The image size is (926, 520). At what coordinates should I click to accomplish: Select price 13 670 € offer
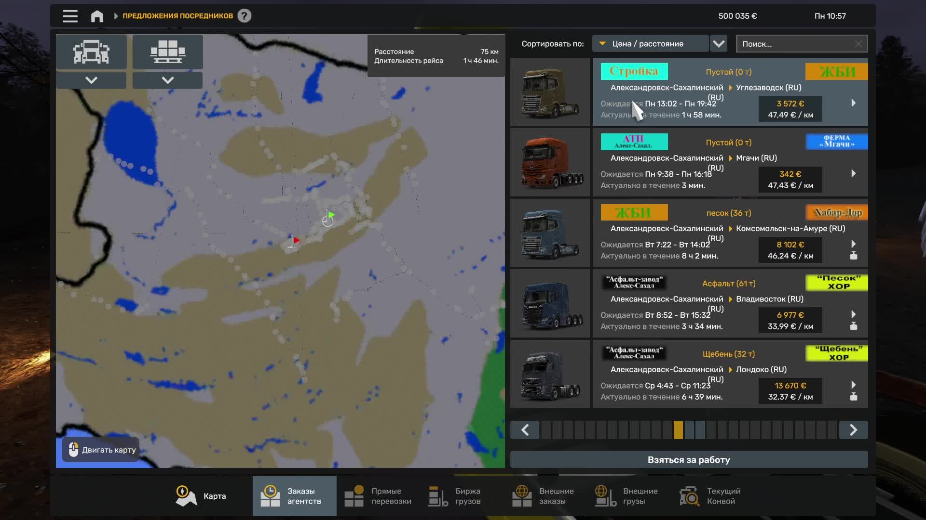tap(790, 391)
